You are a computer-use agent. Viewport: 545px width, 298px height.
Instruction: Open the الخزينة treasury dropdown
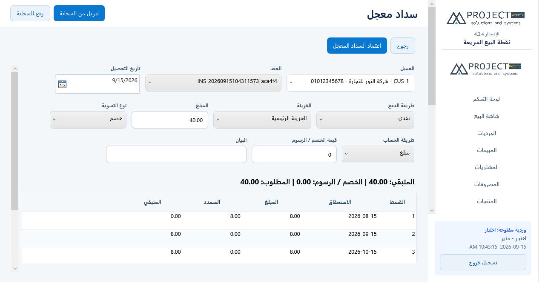262,120
